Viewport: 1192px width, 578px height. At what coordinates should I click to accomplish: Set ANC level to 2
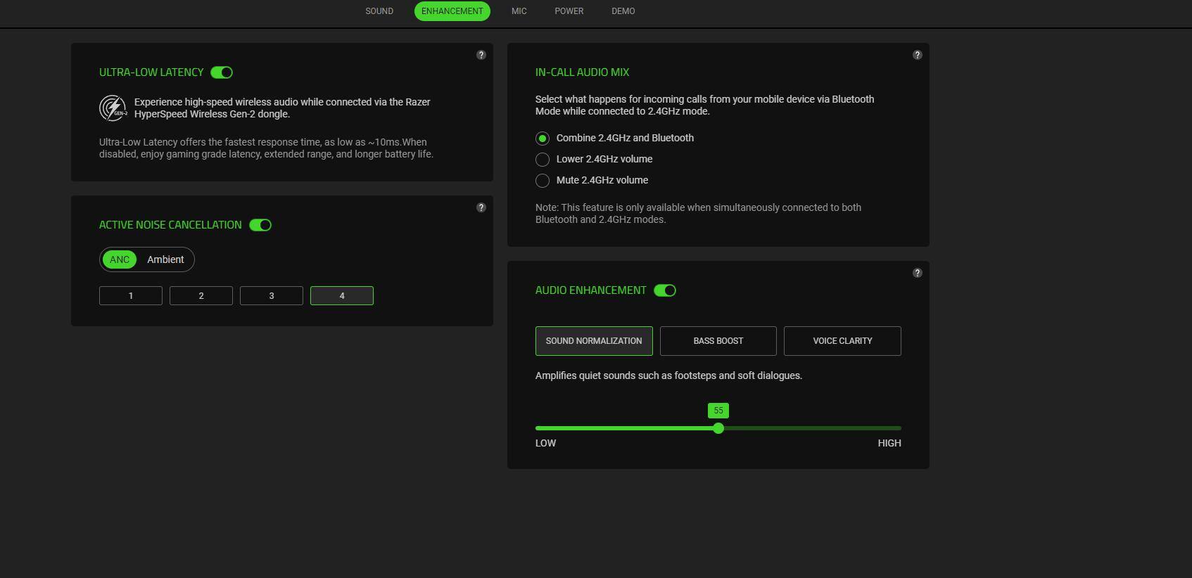[201, 296]
